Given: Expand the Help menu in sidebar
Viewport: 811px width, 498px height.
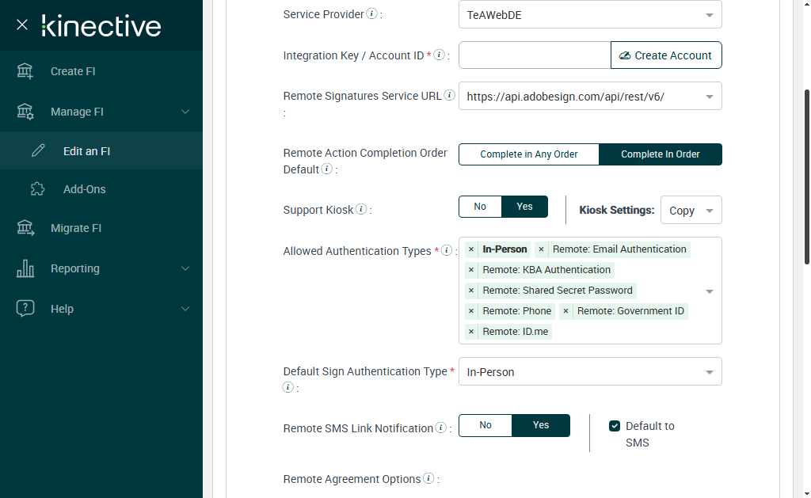Looking at the screenshot, I should [x=103, y=309].
